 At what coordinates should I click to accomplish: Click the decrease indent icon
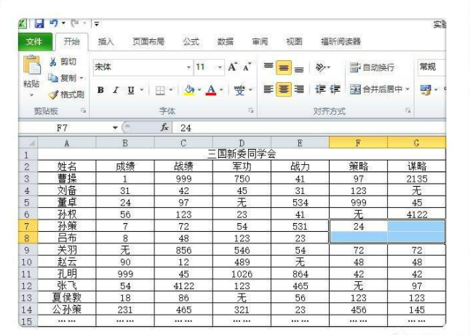[x=320, y=90]
